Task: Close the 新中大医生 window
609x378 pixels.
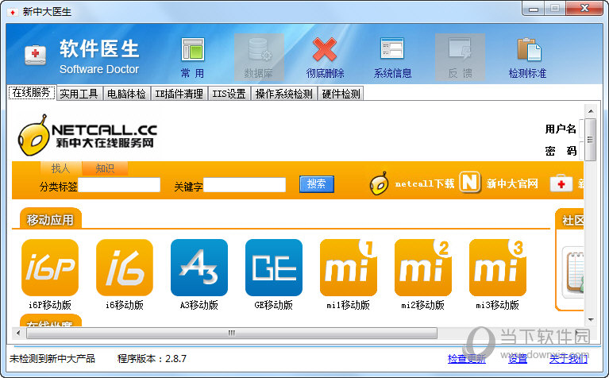Action: coord(584,9)
